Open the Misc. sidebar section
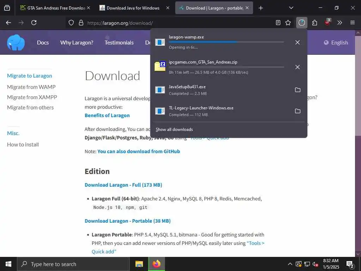Viewport: 361px width, 271px height. [13, 133]
